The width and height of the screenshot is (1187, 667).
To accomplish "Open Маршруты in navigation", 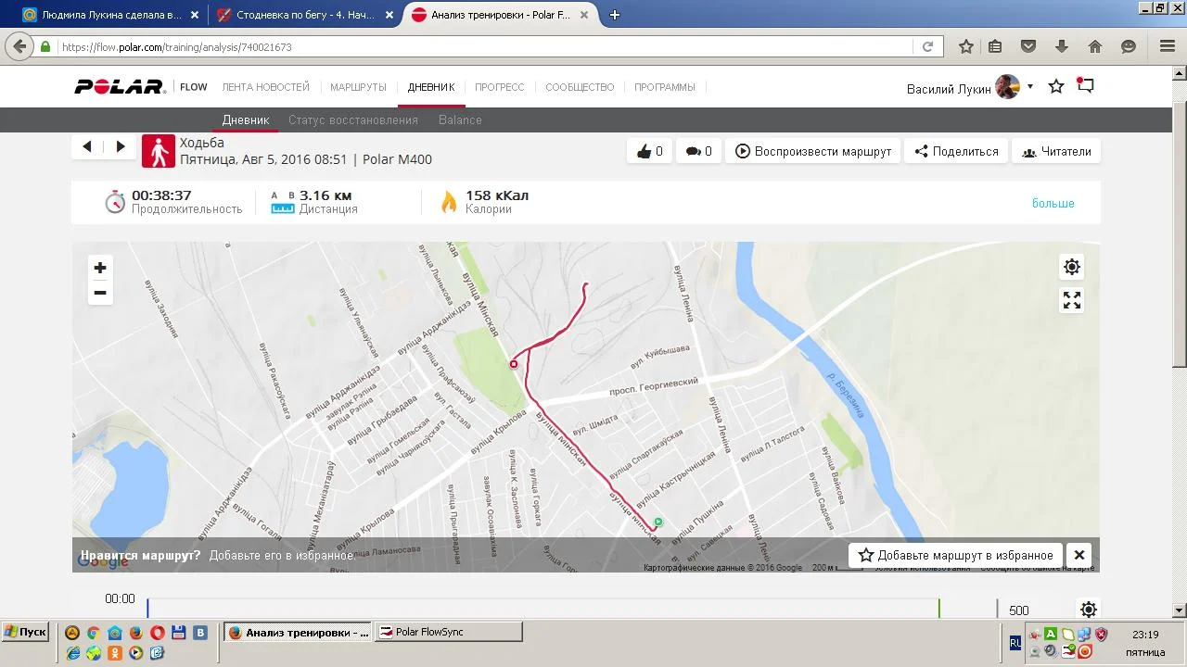I will (358, 87).
